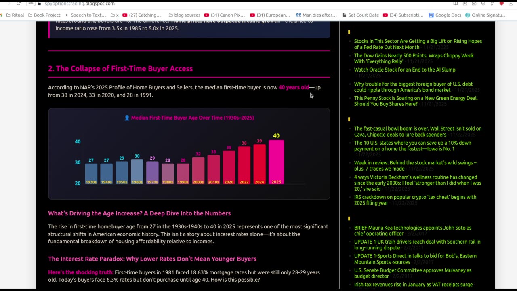Open the 'Man dies after…' bookmark
Viewport: 517px width, 291px height.
(x=316, y=15)
